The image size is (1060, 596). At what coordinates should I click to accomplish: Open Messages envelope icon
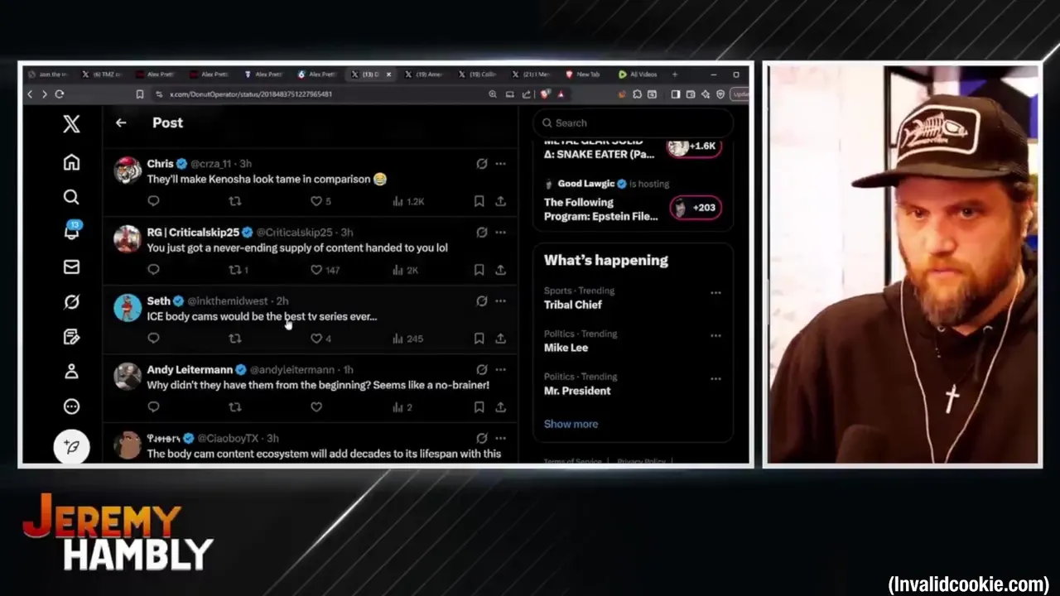(71, 267)
